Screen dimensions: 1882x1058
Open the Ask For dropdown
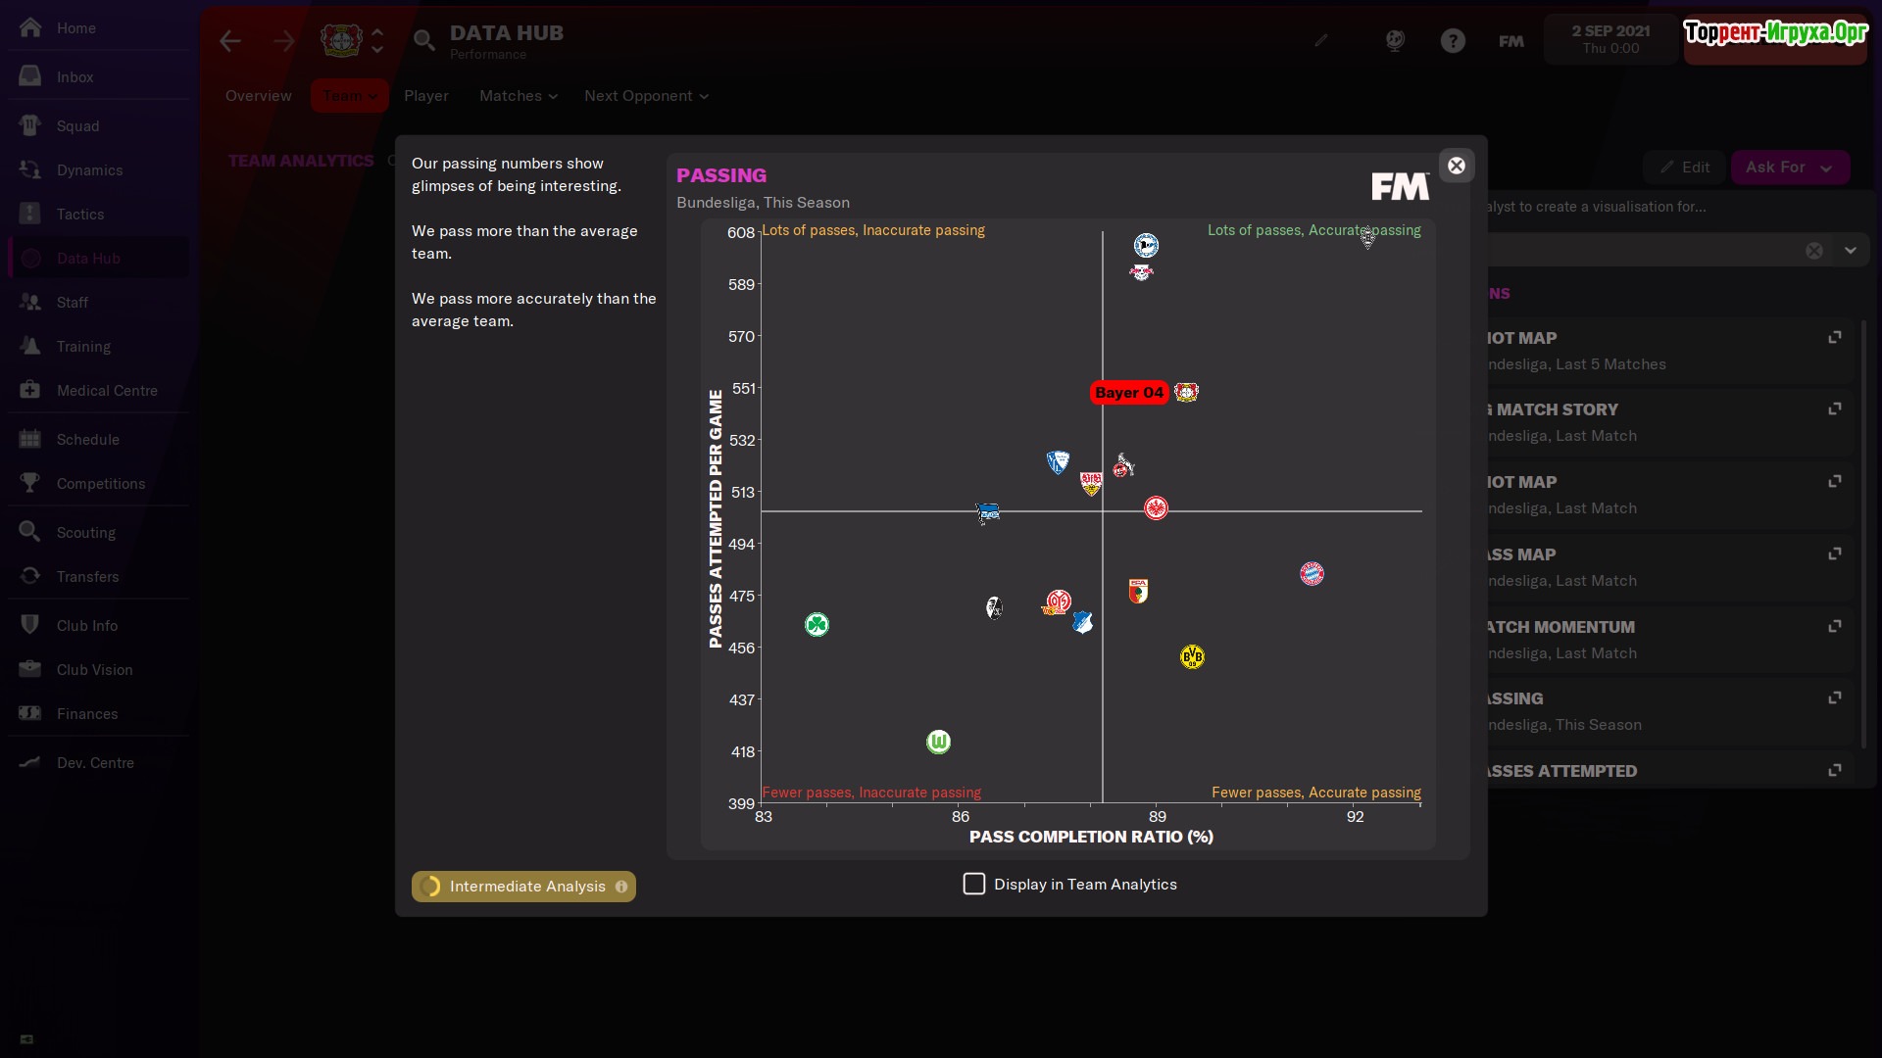(1789, 168)
